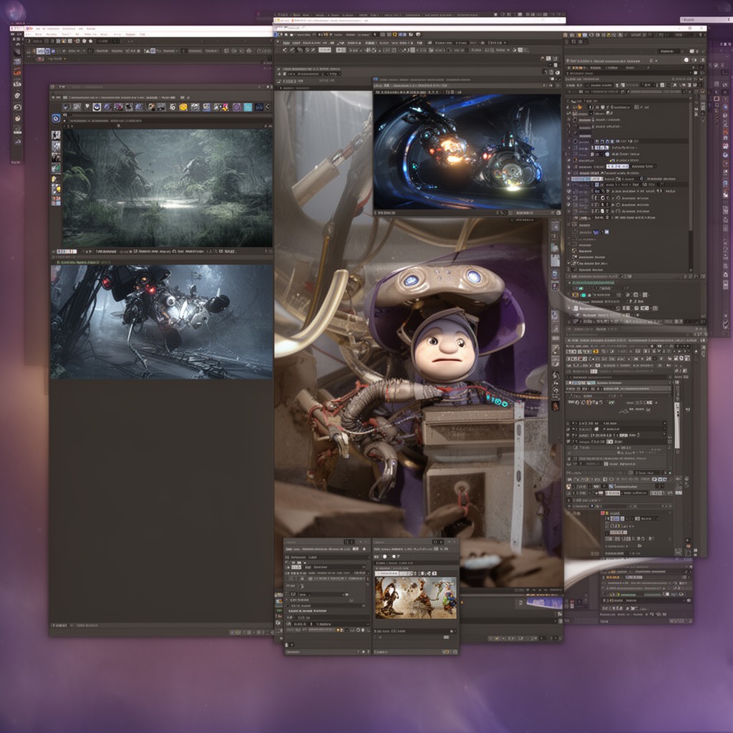Click the misty forest swamp render preview
The width and height of the screenshot is (733, 733).
[x=168, y=188]
